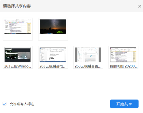Click the 我的周报 20200... window title label
This screenshot has width=143, height=113.
123,66
